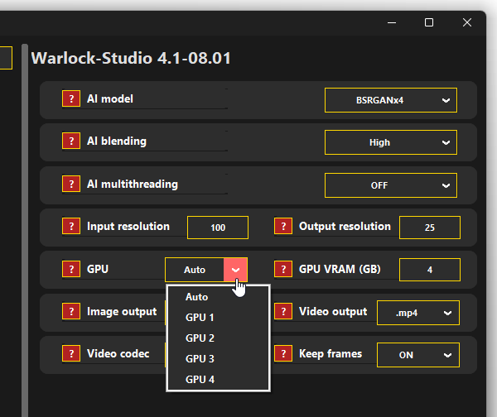497x417 pixels.
Task: Open GPU VRAM (GB) help icon
Action: (x=283, y=269)
